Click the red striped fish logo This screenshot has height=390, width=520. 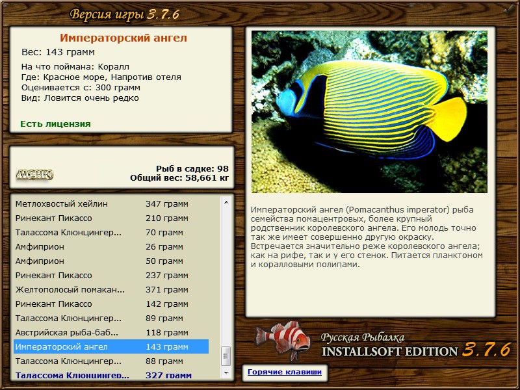pyautogui.click(x=283, y=340)
